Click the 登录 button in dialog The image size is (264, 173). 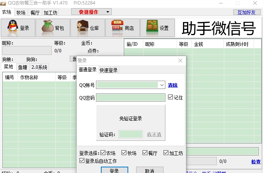pyautogui.click(x=114, y=170)
